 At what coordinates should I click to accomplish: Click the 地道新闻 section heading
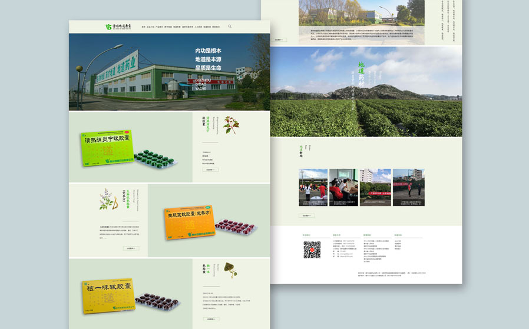[x=301, y=151]
